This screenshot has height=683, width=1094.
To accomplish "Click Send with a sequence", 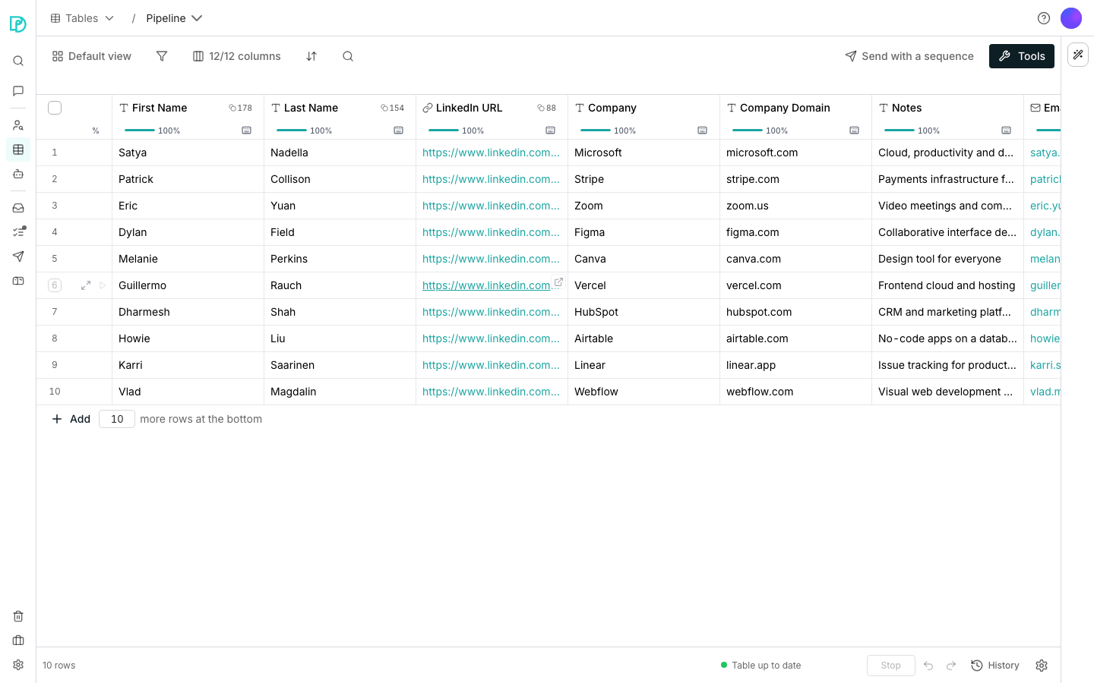I will 909,56.
